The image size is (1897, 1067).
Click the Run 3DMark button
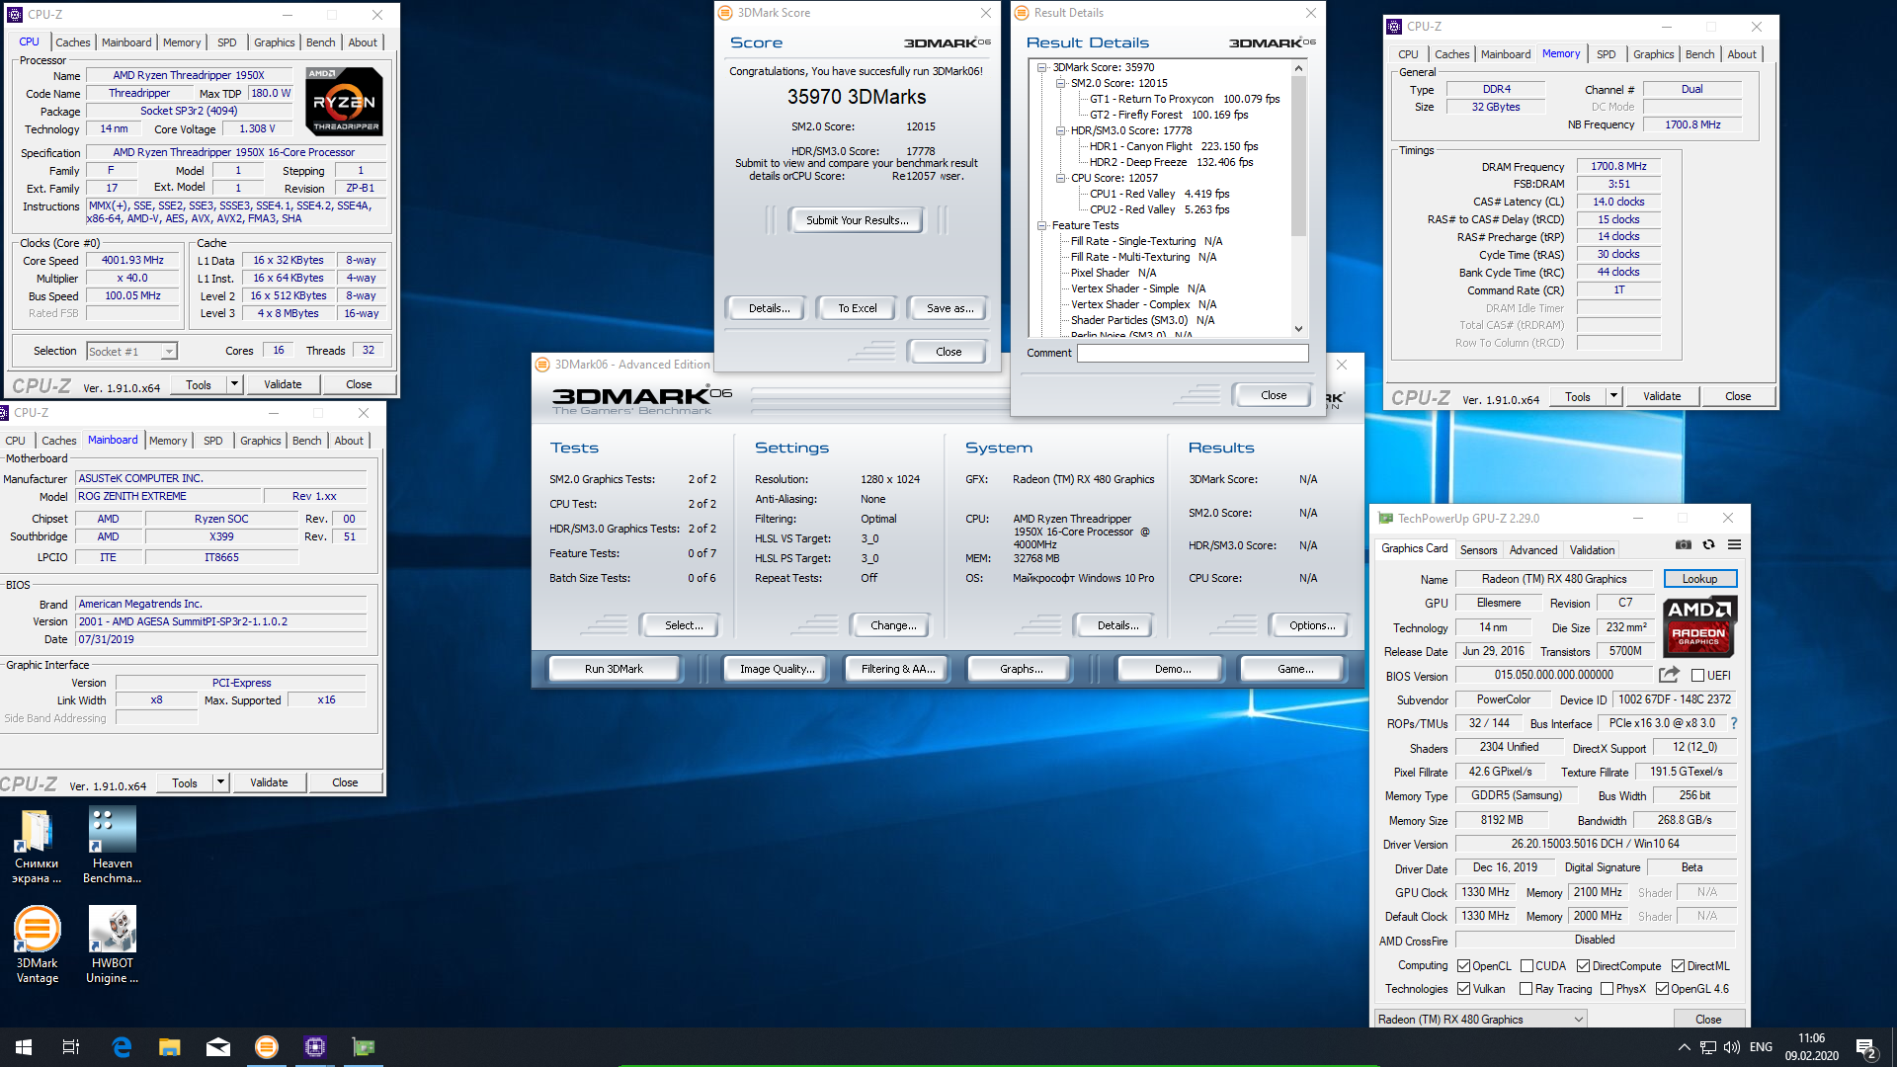click(614, 669)
